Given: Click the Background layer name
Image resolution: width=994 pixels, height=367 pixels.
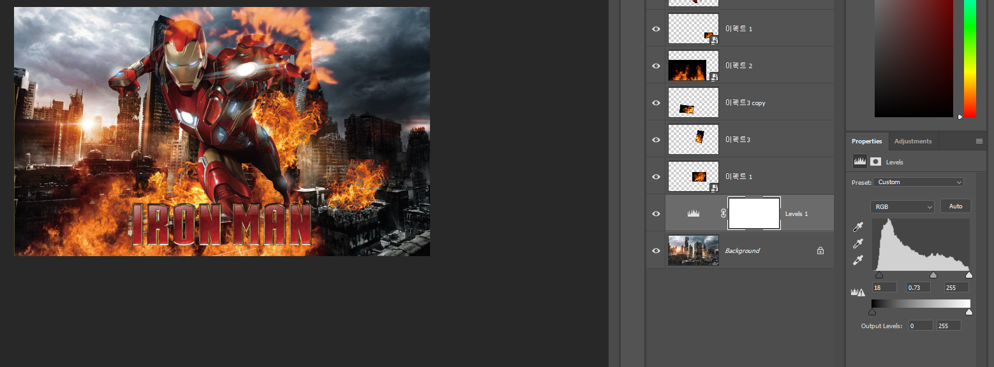Looking at the screenshot, I should [x=742, y=251].
